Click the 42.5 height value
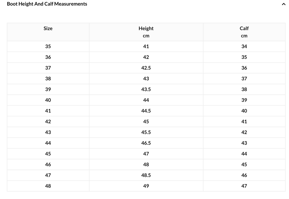 146,68
